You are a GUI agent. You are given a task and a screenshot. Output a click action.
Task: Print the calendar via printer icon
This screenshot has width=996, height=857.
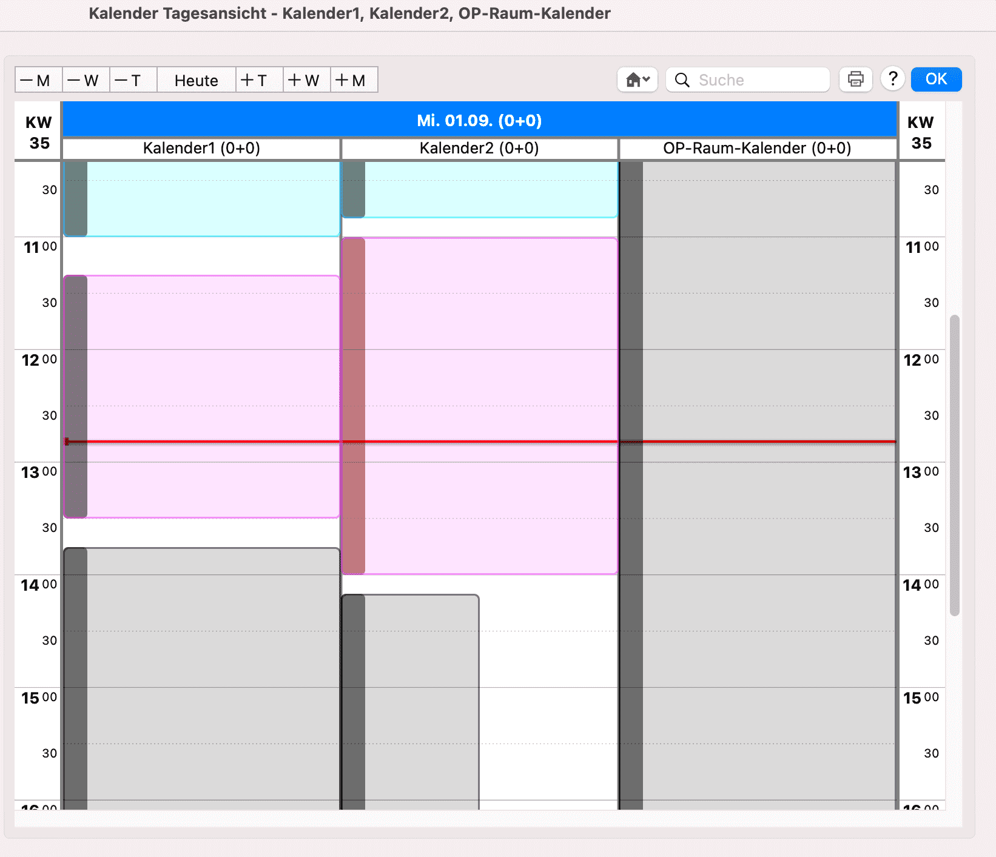[x=856, y=79]
